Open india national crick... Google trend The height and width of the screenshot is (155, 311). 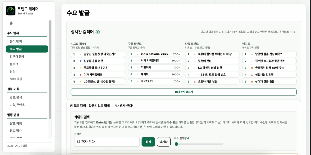pos(155,54)
